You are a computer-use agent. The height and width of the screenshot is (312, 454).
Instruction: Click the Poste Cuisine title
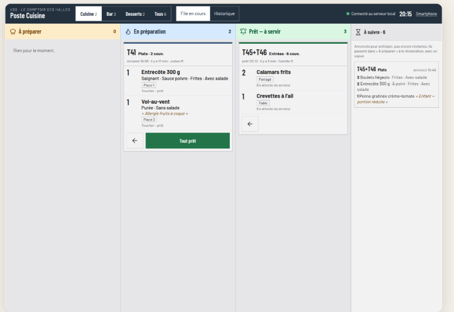point(28,16)
